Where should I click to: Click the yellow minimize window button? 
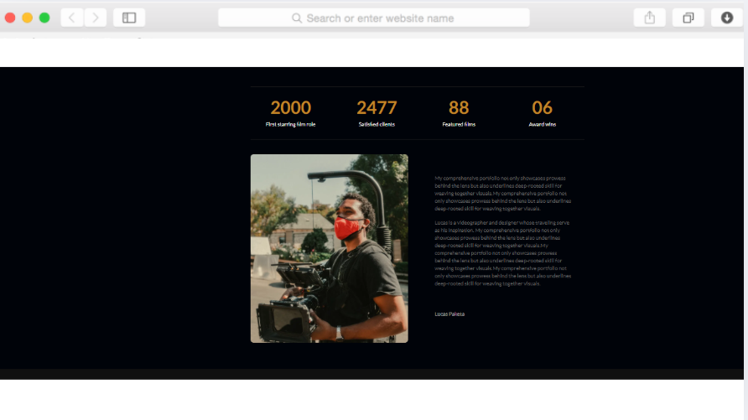(28, 18)
